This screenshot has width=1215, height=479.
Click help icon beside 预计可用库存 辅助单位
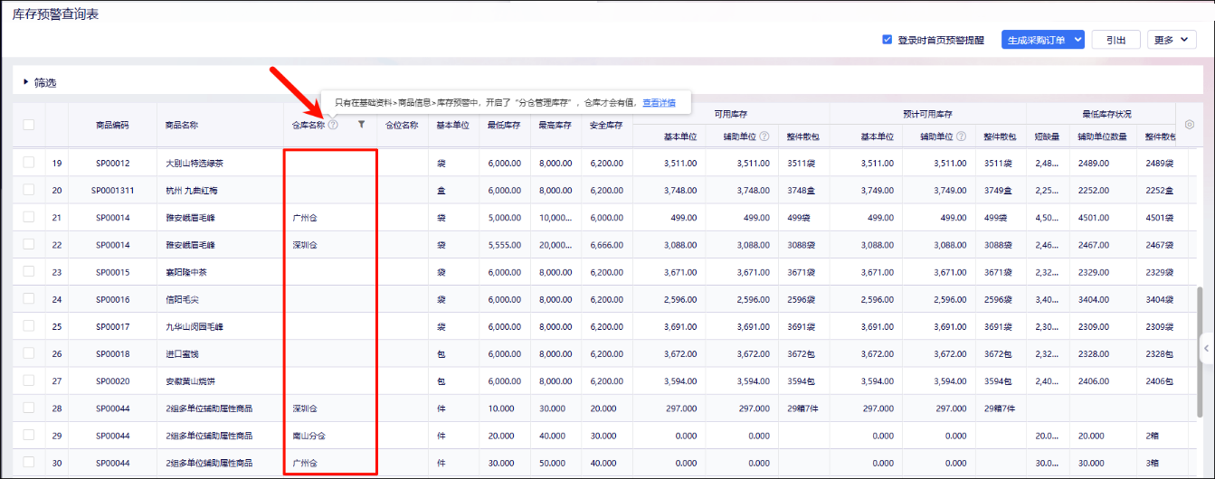[962, 137]
